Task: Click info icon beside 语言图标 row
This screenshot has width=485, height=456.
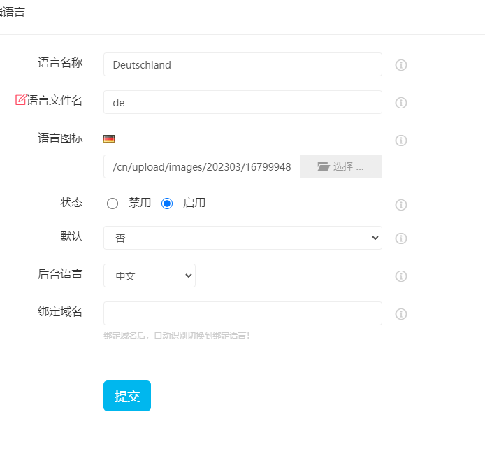Action: tap(401, 141)
